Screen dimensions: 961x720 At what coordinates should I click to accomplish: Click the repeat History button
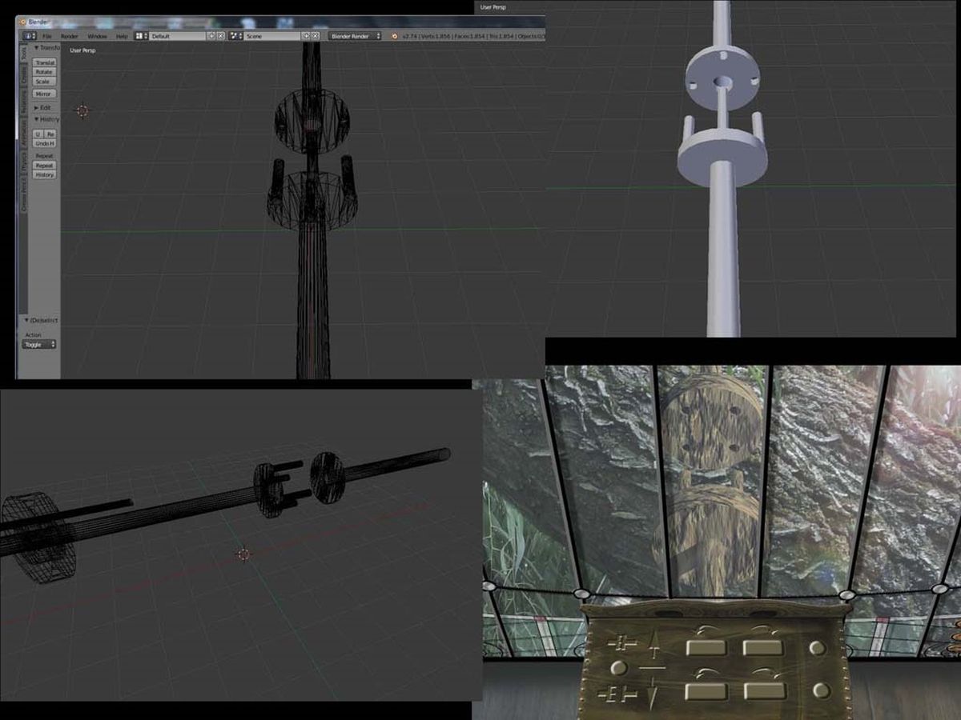[x=45, y=174]
